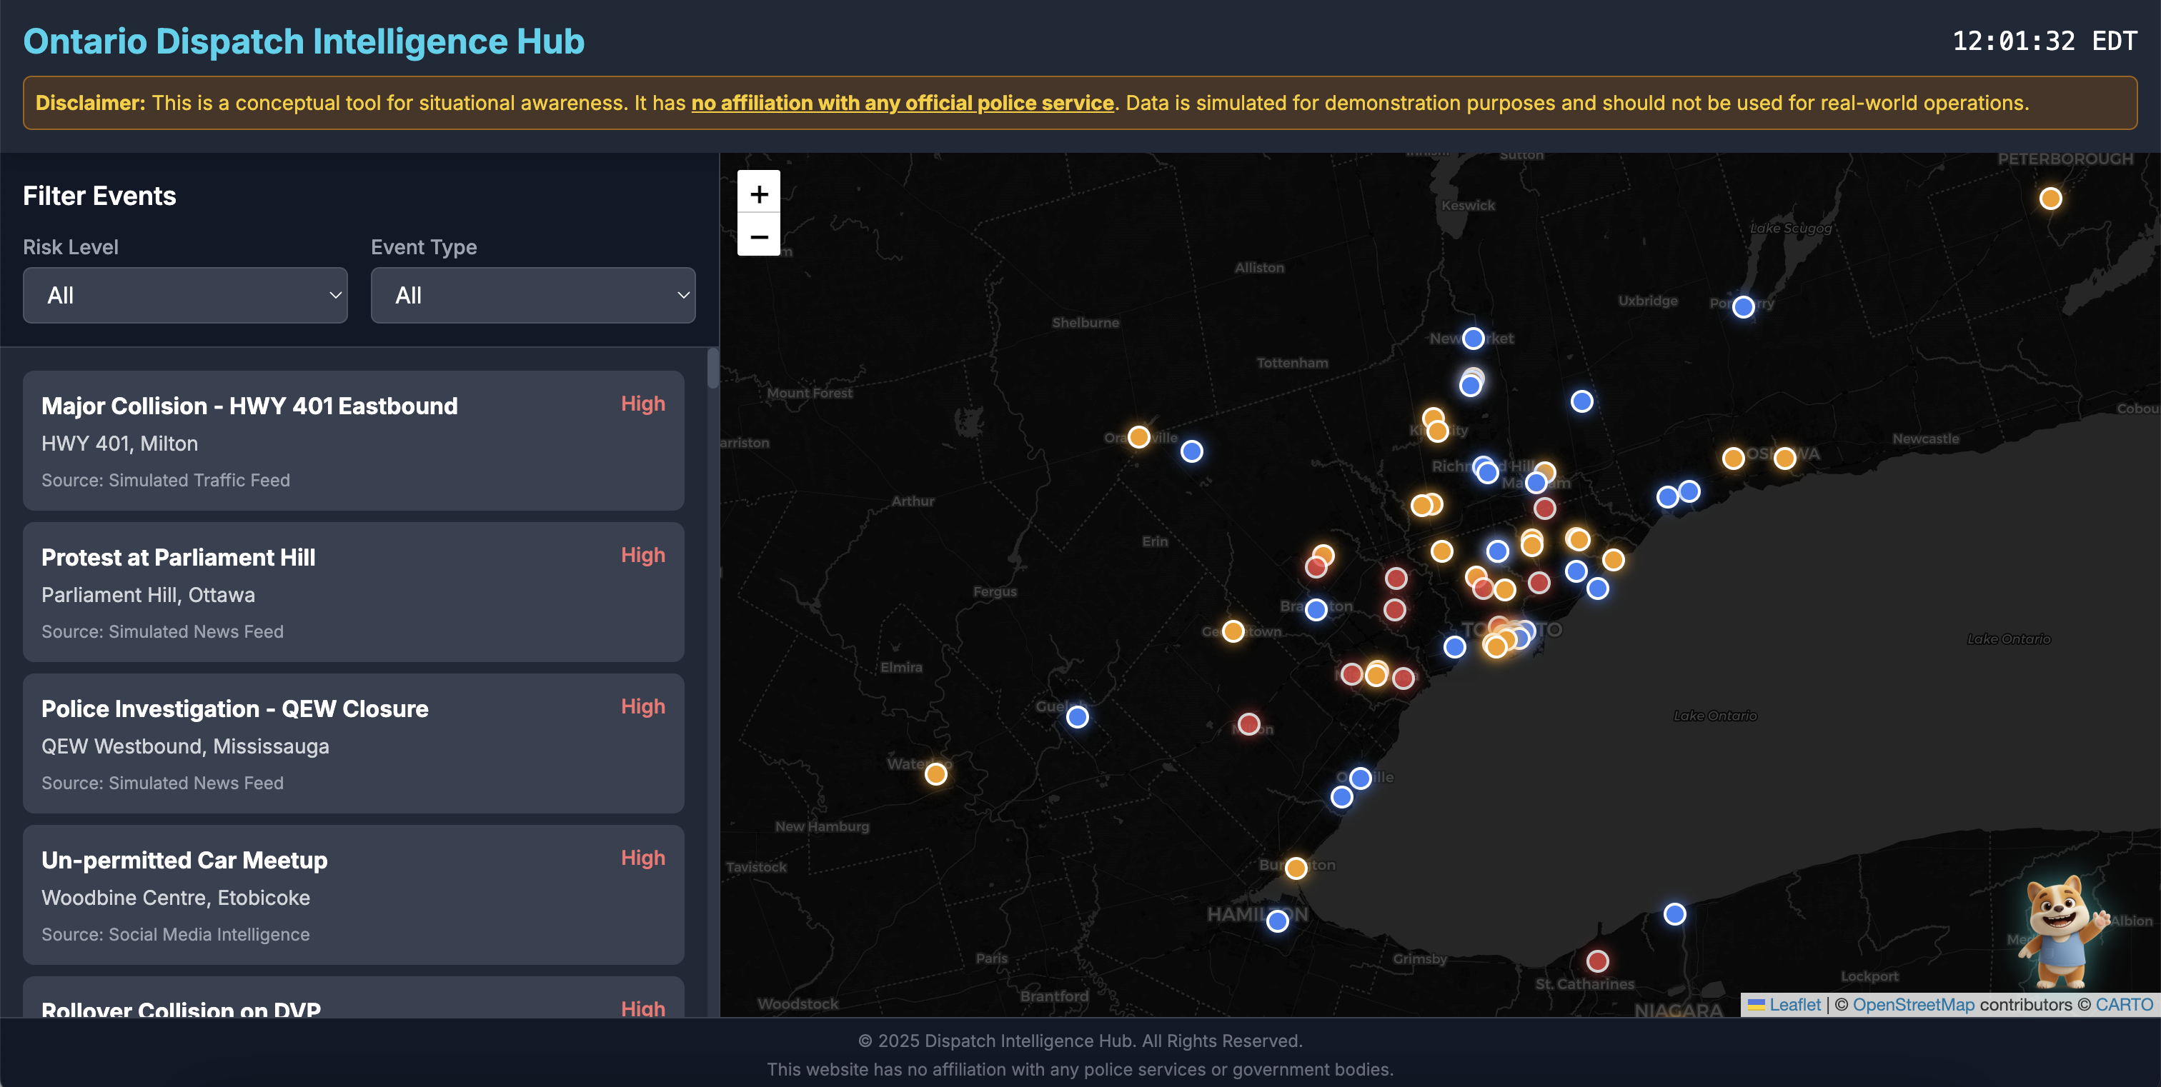This screenshot has width=2161, height=1087.
Task: Select the Un-permitted Car Meetup event card
Action: pos(352,894)
